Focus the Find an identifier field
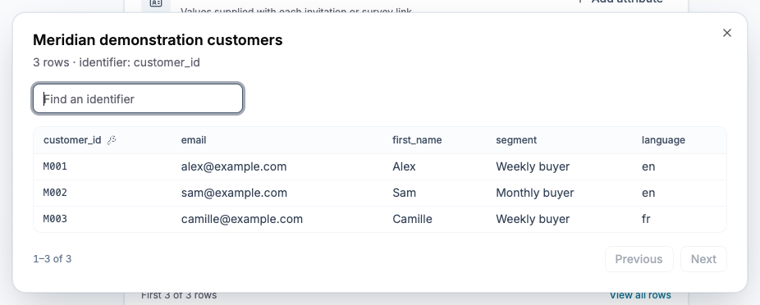760x305 pixels. pyautogui.click(x=138, y=98)
